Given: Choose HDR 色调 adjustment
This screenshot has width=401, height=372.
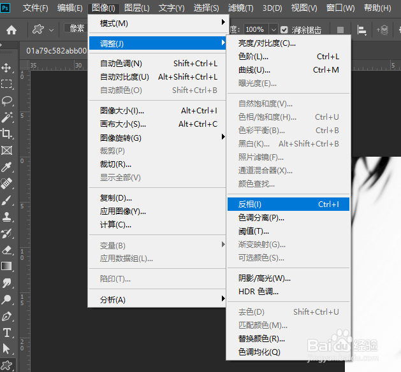Looking at the screenshot, I should [288, 291].
